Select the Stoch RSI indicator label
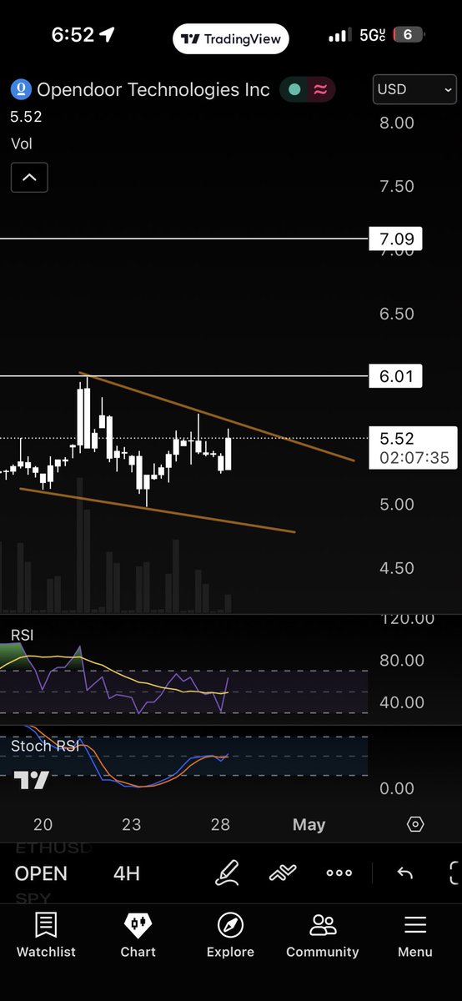This screenshot has width=462, height=1001. [x=45, y=745]
